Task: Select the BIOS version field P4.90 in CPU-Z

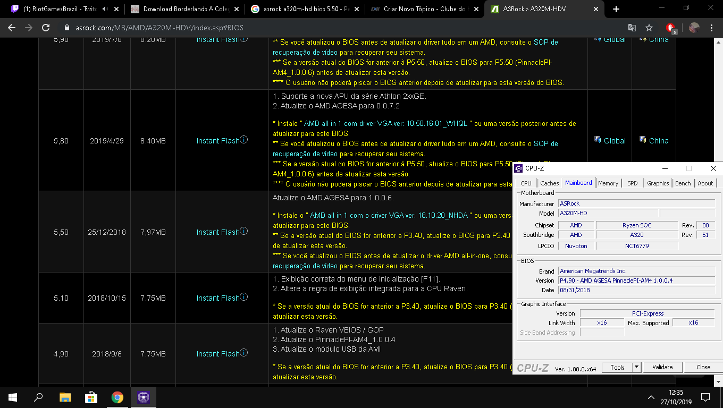Action: pyautogui.click(x=637, y=280)
